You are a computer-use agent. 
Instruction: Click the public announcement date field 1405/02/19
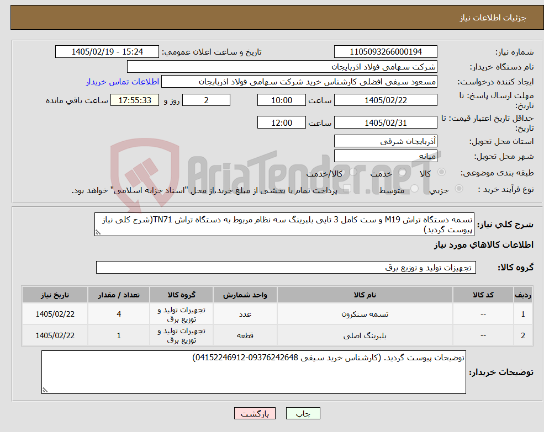107,52
